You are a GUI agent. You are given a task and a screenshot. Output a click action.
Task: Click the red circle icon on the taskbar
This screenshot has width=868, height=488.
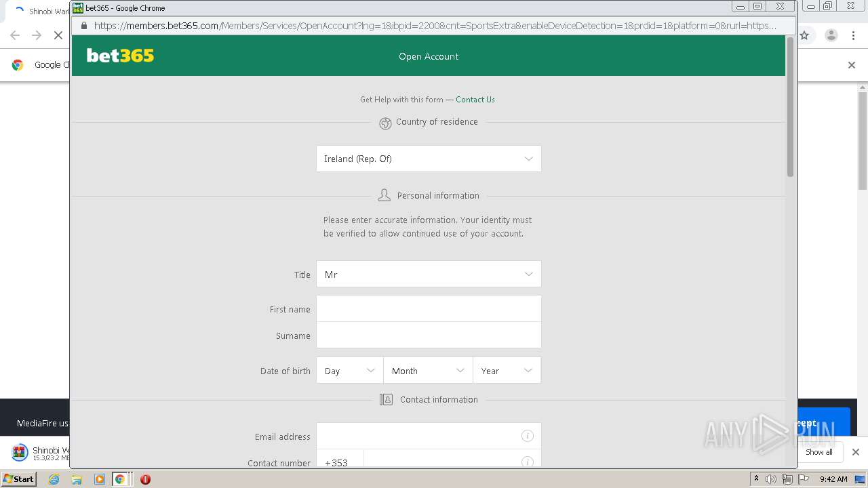[x=145, y=479]
